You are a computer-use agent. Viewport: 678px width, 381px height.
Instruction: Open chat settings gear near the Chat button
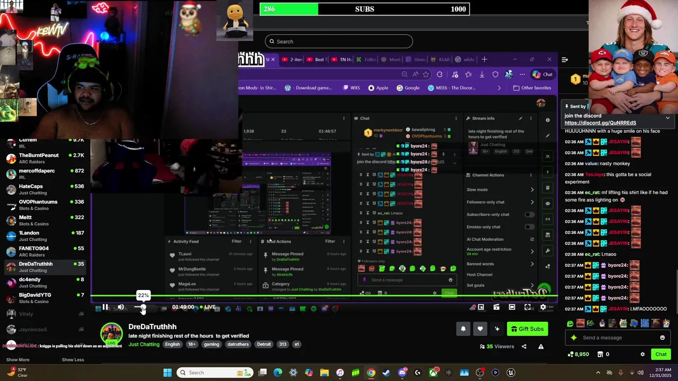point(643,355)
